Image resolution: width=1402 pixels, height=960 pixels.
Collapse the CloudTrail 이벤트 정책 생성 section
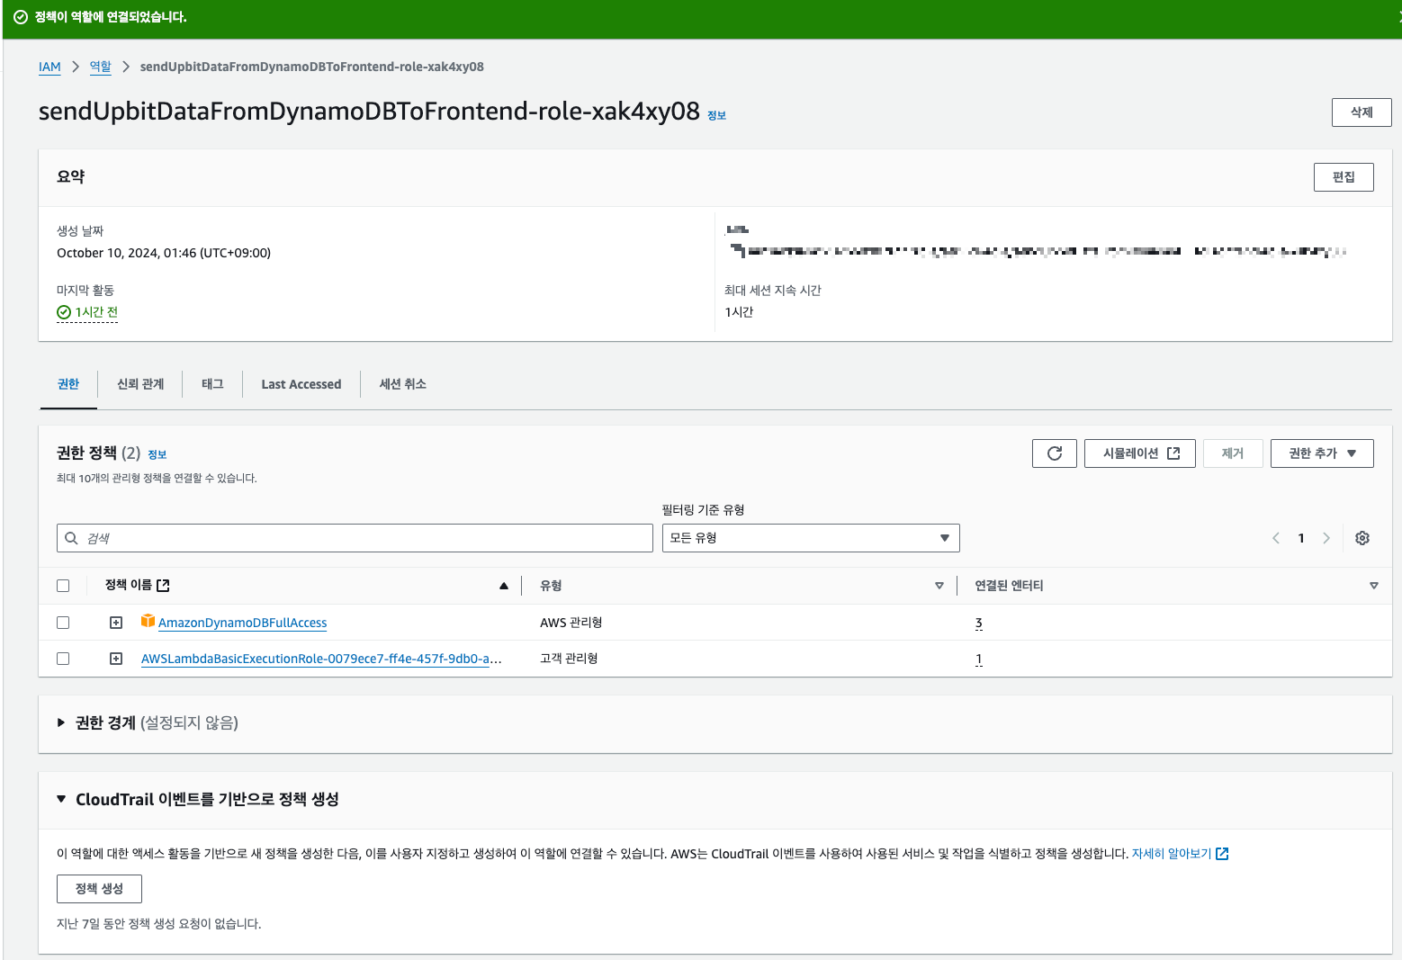[61, 799]
